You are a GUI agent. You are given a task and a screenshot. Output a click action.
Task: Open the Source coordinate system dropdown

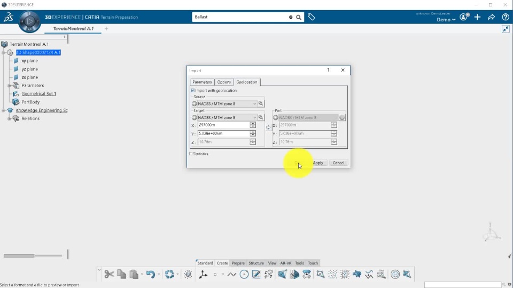point(254,103)
